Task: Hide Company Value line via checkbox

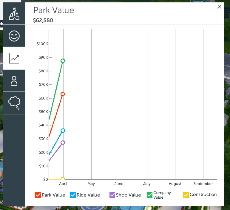Action: click(x=150, y=195)
